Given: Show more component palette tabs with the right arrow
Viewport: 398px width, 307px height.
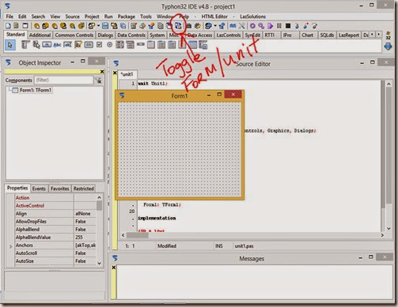Looking at the screenshot, I should coord(379,35).
